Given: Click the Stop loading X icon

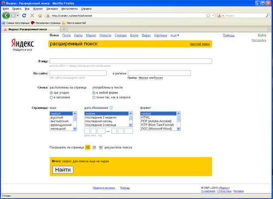Looking at the screenshot, I should pos(32,15).
